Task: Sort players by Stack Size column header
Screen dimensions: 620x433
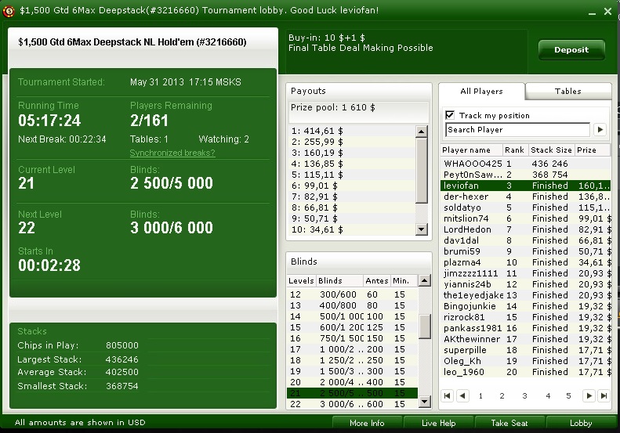Action: (x=551, y=150)
